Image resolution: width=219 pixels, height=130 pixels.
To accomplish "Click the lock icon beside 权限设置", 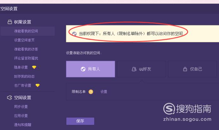I will click(9, 22).
